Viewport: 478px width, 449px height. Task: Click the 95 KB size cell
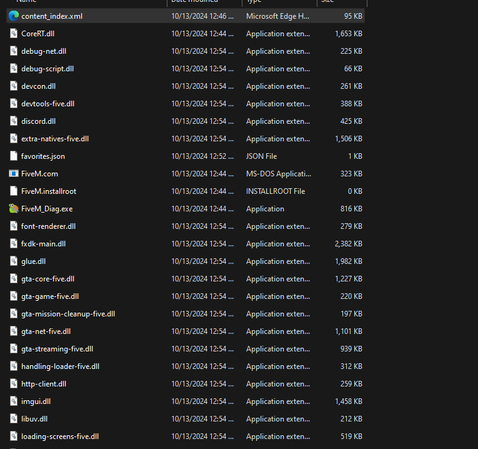(x=353, y=16)
